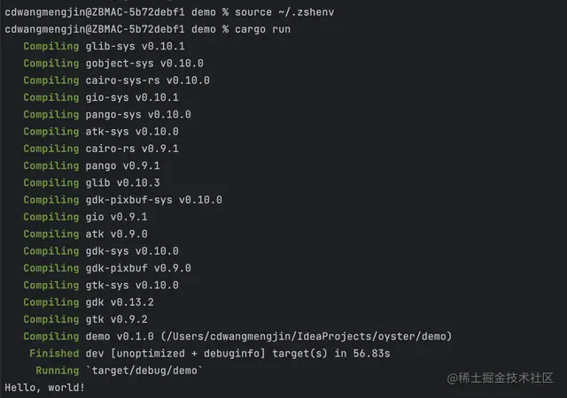This screenshot has height=398, width=567.
Task: Click the green "Finished" status word
Action: tap(54, 354)
